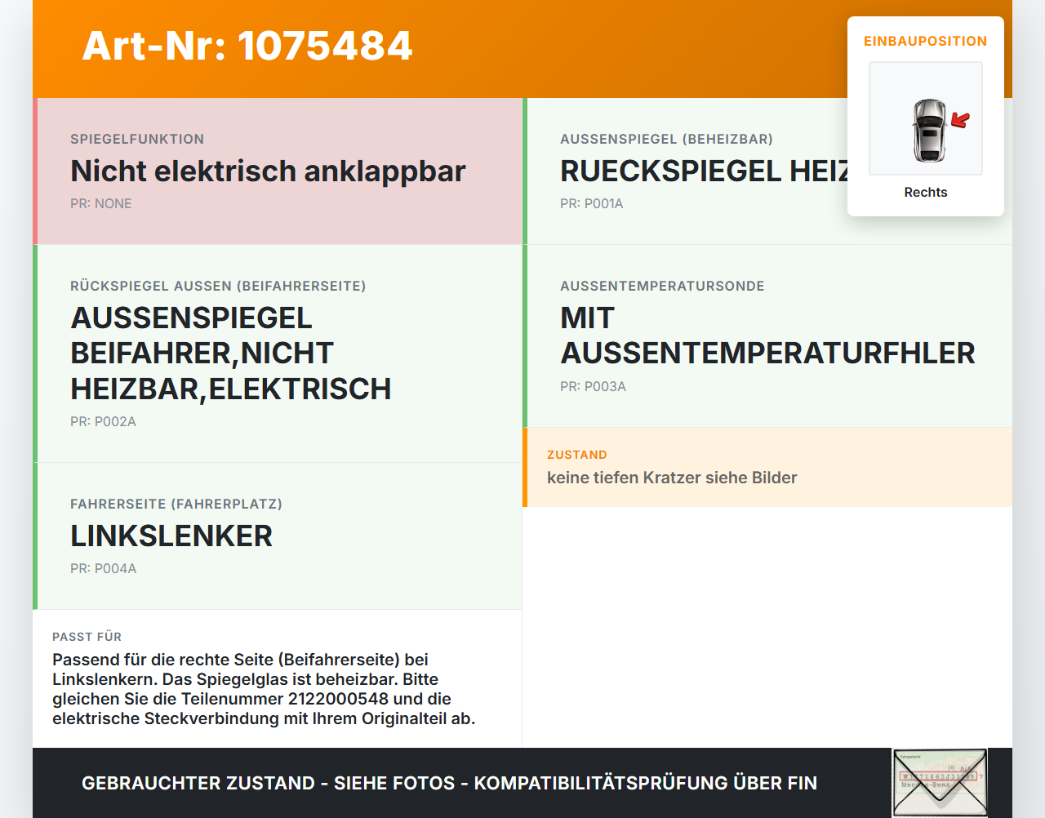Click the PR: P003A code

(x=593, y=386)
